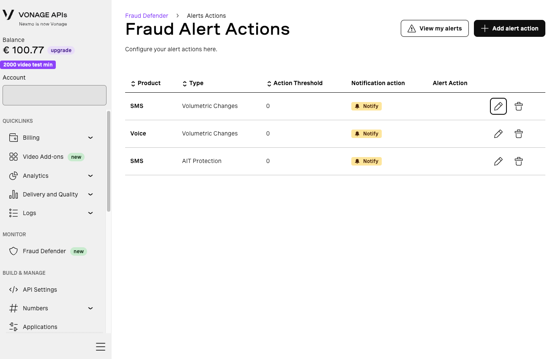Click the Add alert action button

(509, 28)
